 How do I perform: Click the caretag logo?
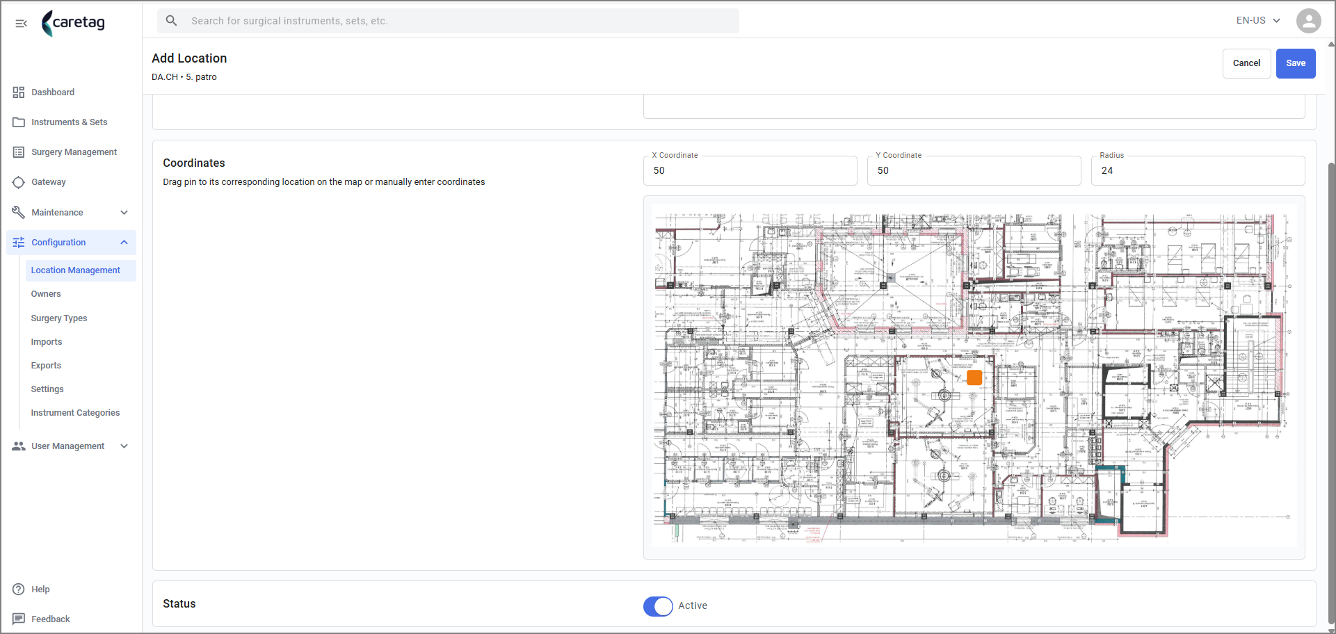coord(73,23)
